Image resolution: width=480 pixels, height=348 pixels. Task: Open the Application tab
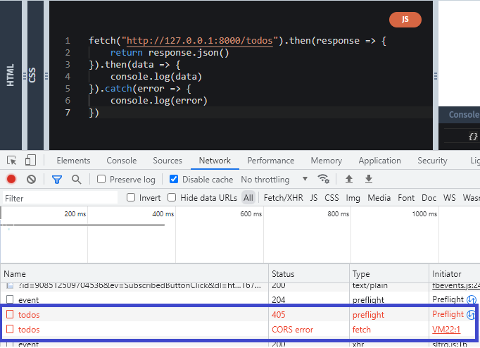(x=379, y=161)
